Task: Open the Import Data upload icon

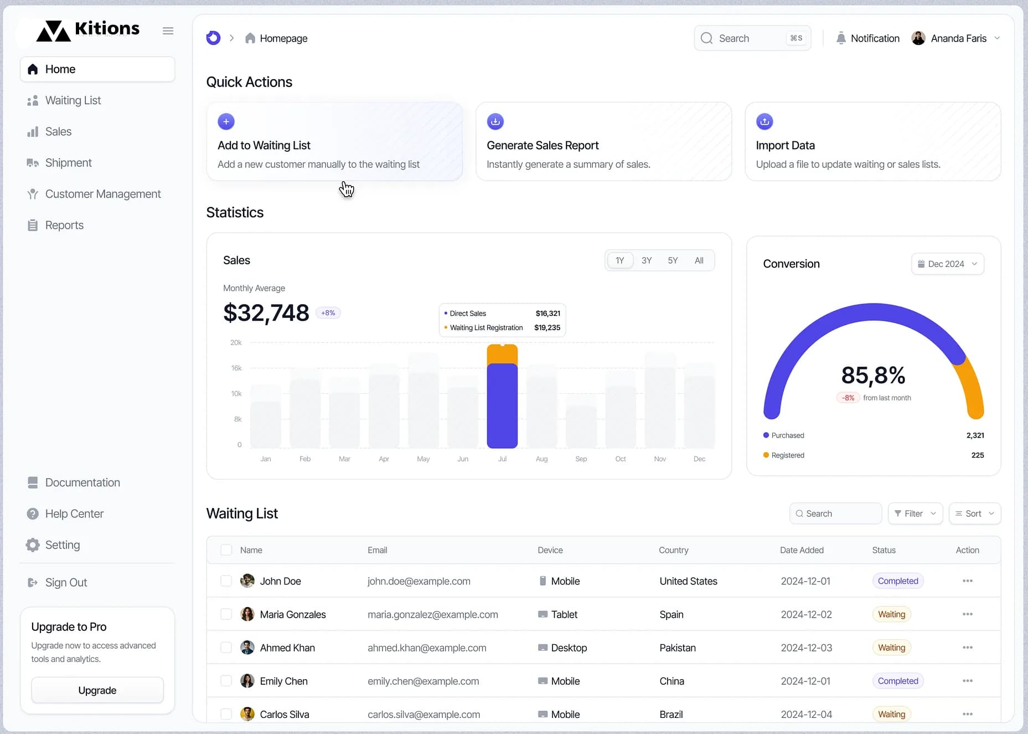Action: coord(764,121)
